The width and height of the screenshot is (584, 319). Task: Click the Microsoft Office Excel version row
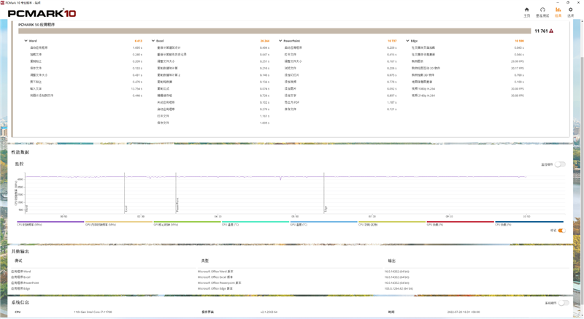coord(215,277)
